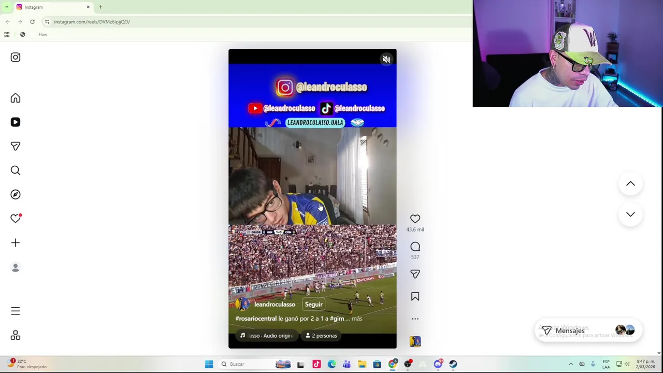
Task: Open the hamburger More menu
Action: point(16,311)
